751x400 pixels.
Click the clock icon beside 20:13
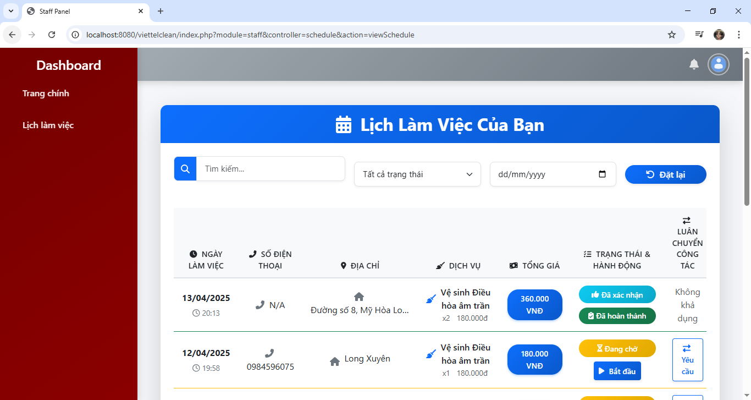(x=196, y=313)
